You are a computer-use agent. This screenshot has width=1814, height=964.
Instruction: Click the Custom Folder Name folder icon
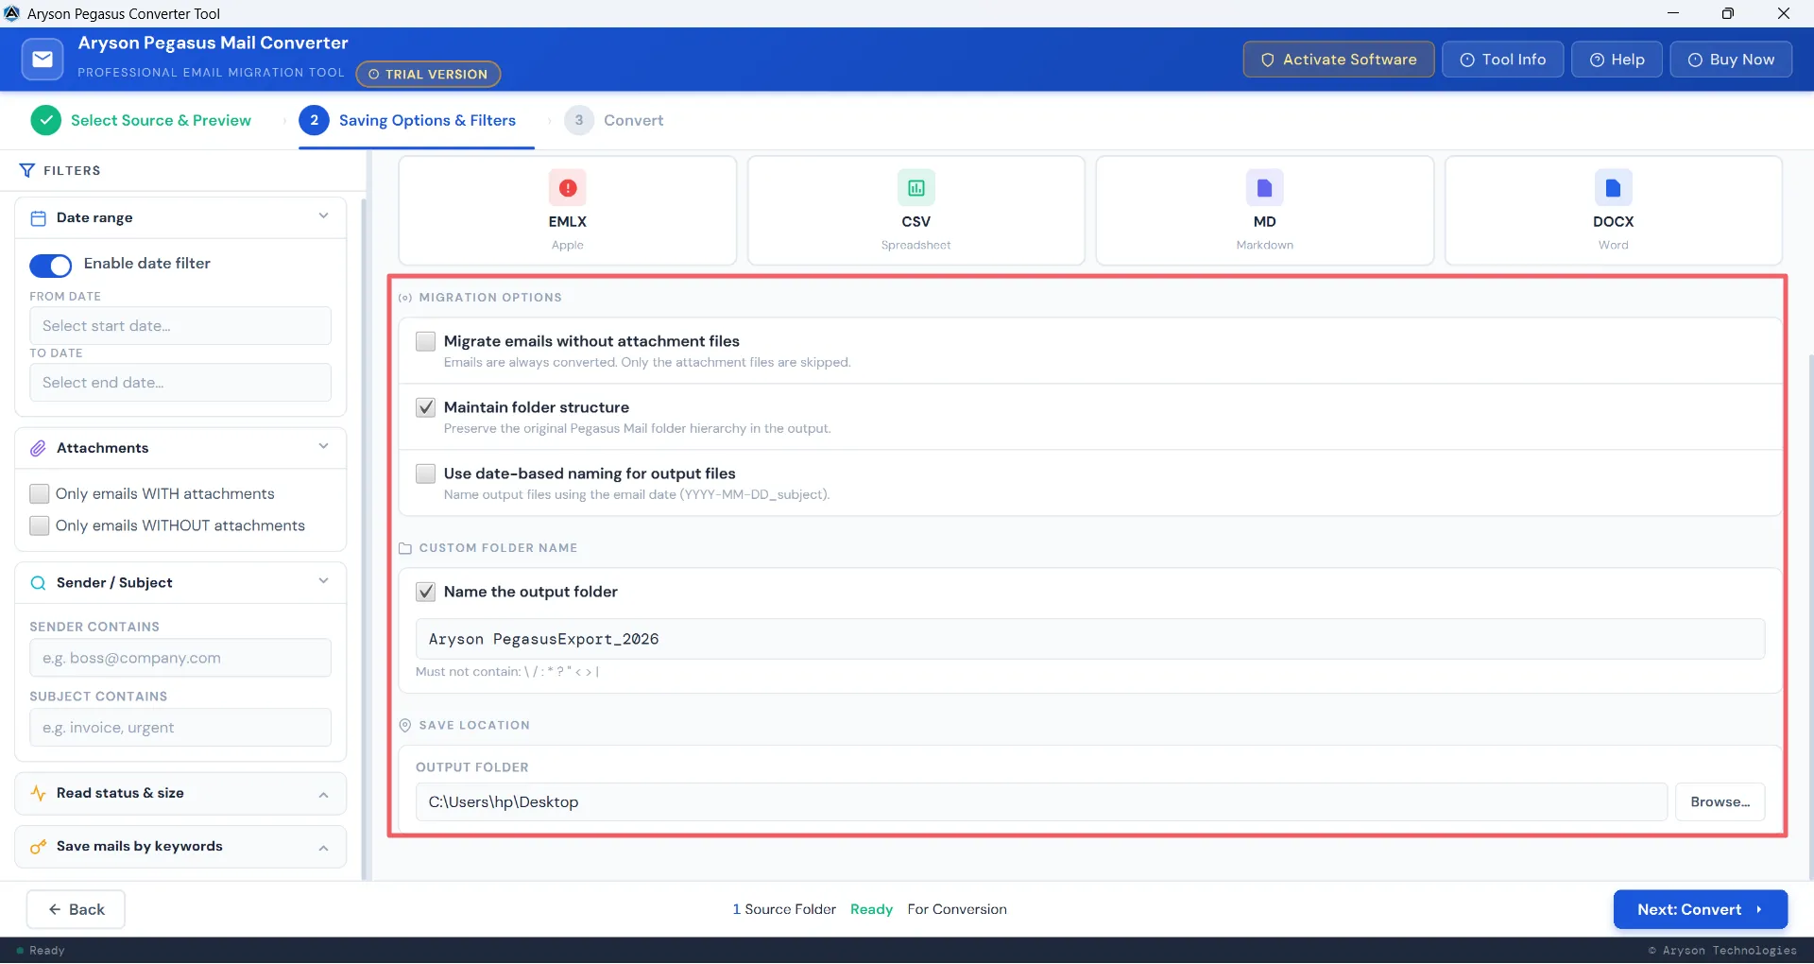coord(405,548)
